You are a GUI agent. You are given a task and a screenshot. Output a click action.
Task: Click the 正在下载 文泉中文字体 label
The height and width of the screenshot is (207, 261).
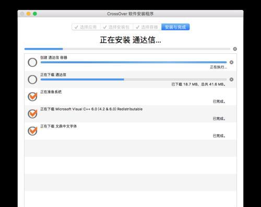click(58, 126)
